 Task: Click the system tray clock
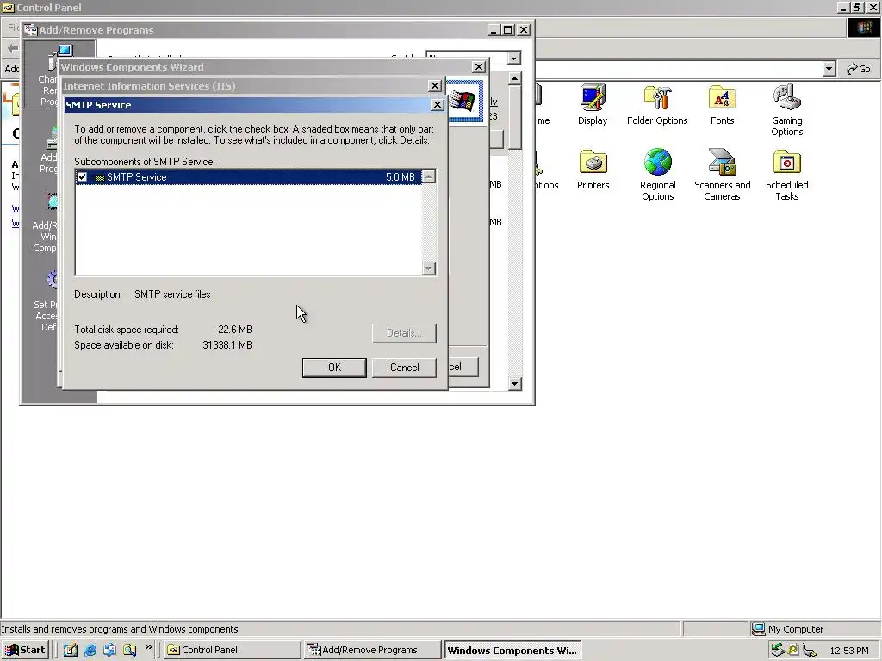[x=848, y=651]
